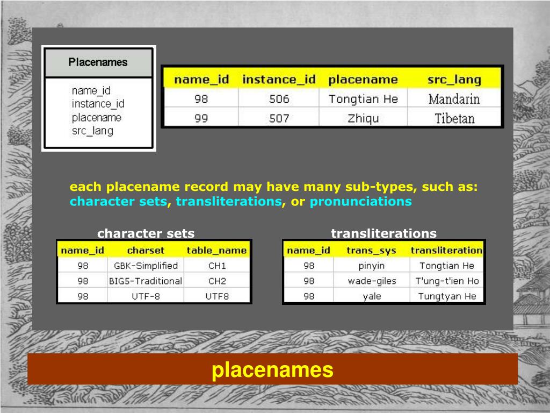The width and height of the screenshot is (550, 413).
Task: Select the cell containing 507
Action: tap(279, 118)
